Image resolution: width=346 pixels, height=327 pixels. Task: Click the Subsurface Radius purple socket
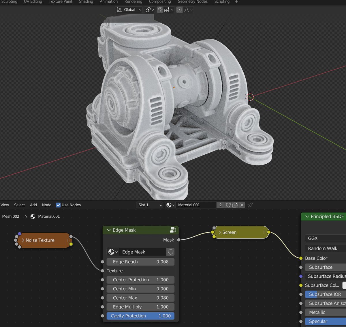(301, 276)
